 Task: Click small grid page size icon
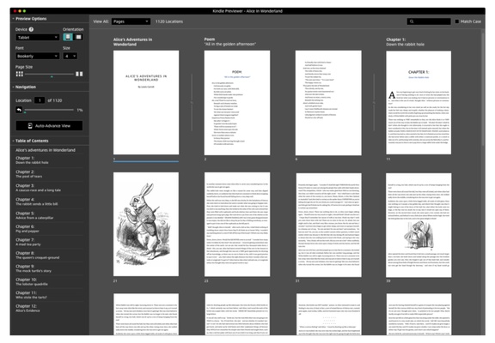[20, 74]
